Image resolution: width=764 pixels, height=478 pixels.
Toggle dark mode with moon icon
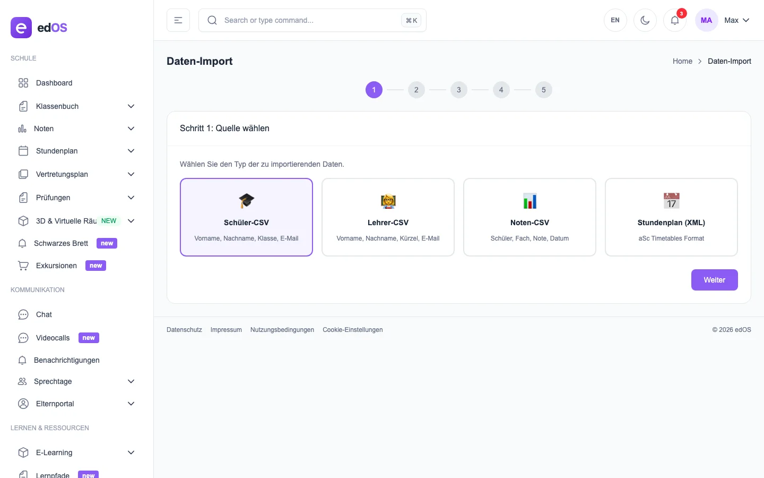(x=645, y=20)
